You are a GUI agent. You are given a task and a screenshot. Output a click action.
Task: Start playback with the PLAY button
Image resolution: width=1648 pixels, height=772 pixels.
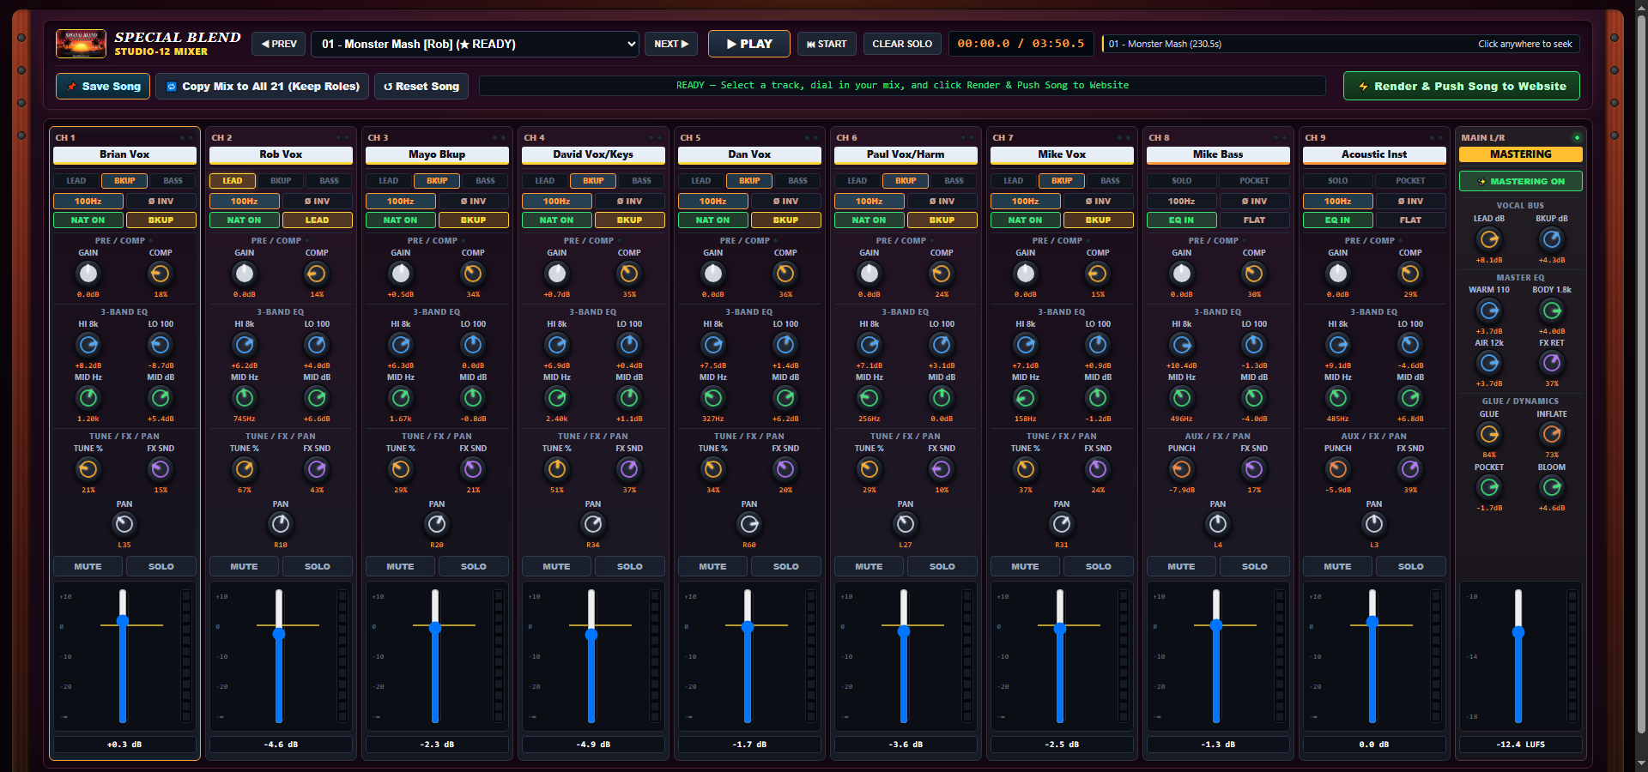748,44
